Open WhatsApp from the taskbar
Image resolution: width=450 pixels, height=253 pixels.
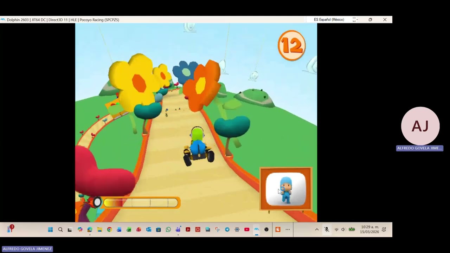tap(168, 229)
